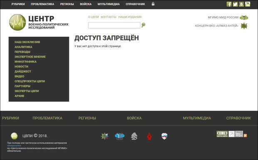Viewport: 258px width, 160px height.
Task: Open МУЛЬТИМЕДИА in top navigation bar
Action: pyautogui.click(x=109, y=4)
